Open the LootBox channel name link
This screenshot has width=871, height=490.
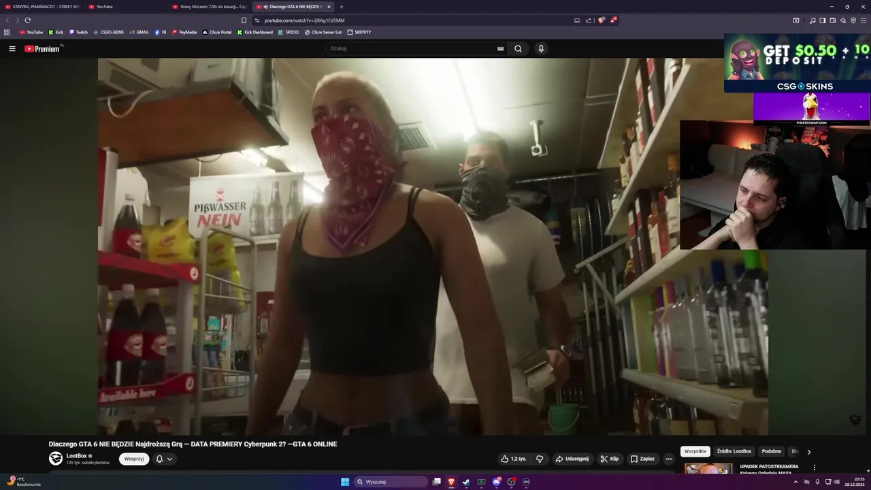point(77,456)
